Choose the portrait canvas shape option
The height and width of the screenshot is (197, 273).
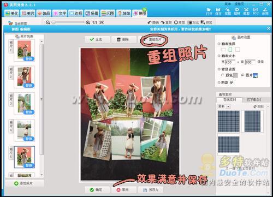pos(230,49)
